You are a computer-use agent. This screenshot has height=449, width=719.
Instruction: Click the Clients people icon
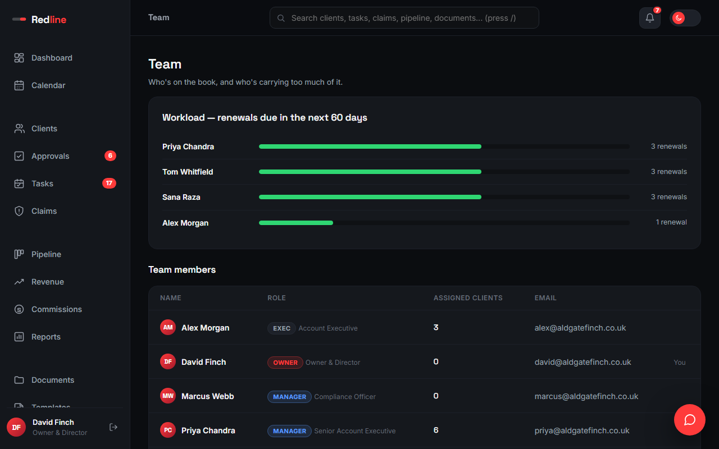tap(19, 129)
